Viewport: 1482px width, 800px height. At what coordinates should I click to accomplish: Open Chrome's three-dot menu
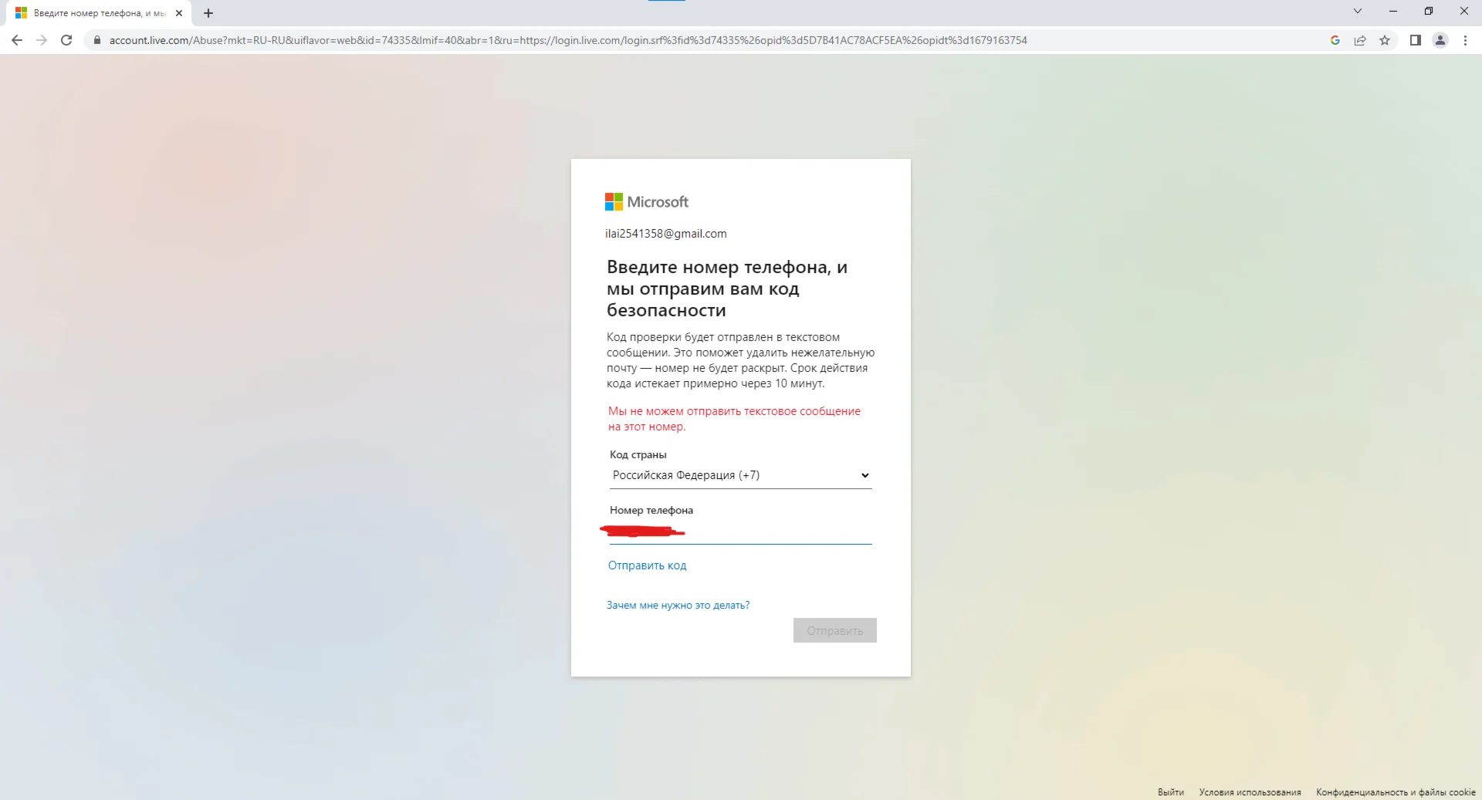(x=1465, y=40)
